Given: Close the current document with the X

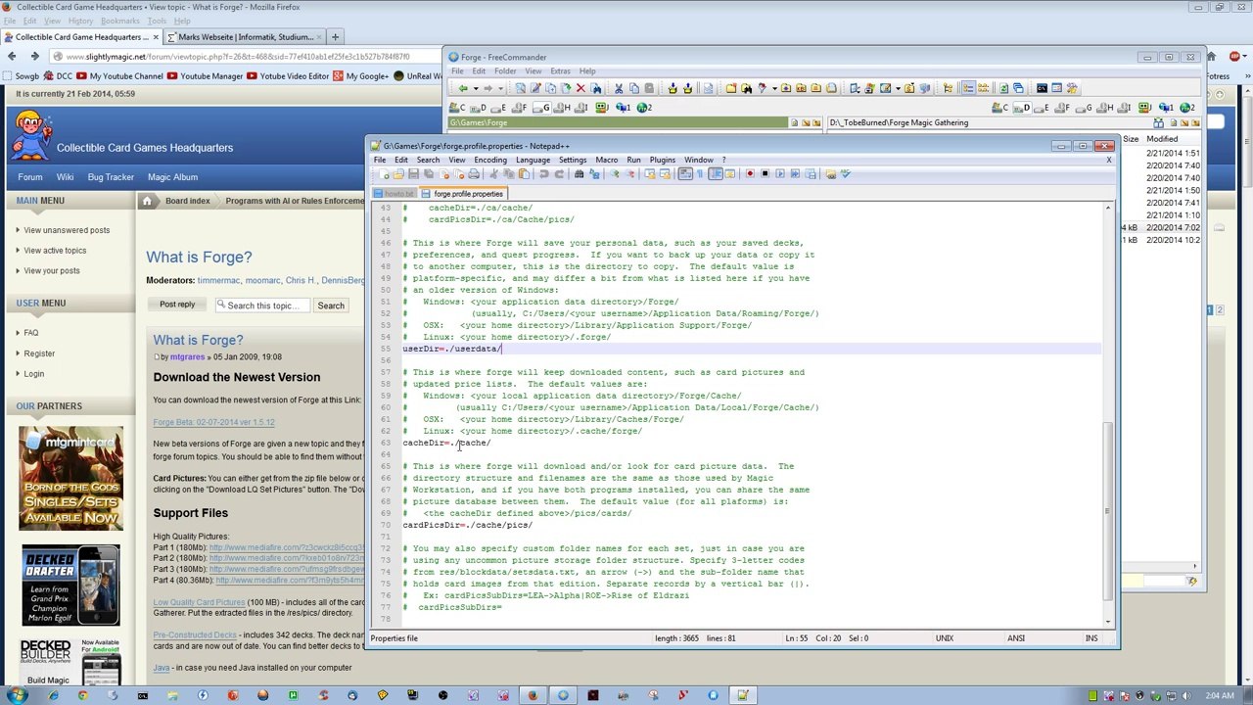Looking at the screenshot, I should pyautogui.click(x=1108, y=160).
